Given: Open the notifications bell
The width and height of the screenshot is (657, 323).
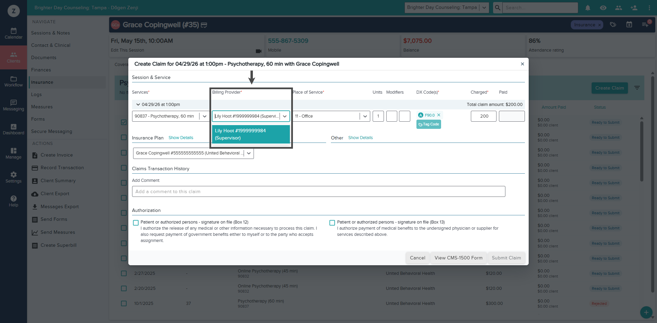Looking at the screenshot, I should pos(588,8).
